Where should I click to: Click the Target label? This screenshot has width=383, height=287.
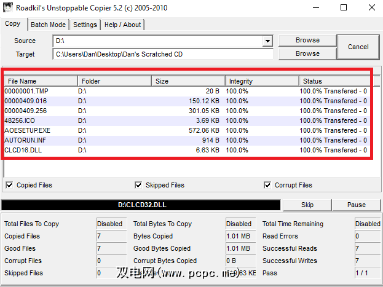pos(25,54)
